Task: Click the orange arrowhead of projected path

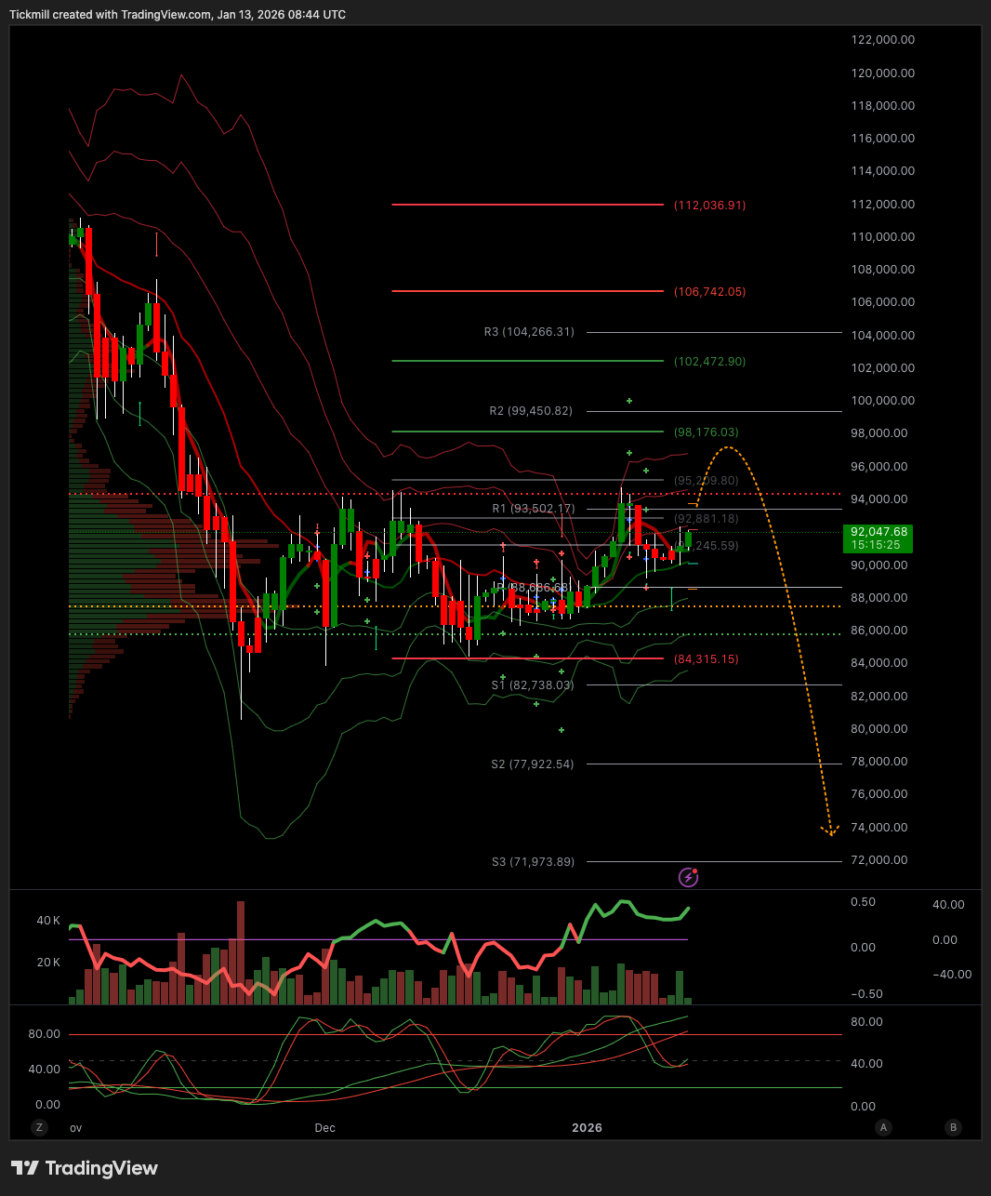Action: 830,831
